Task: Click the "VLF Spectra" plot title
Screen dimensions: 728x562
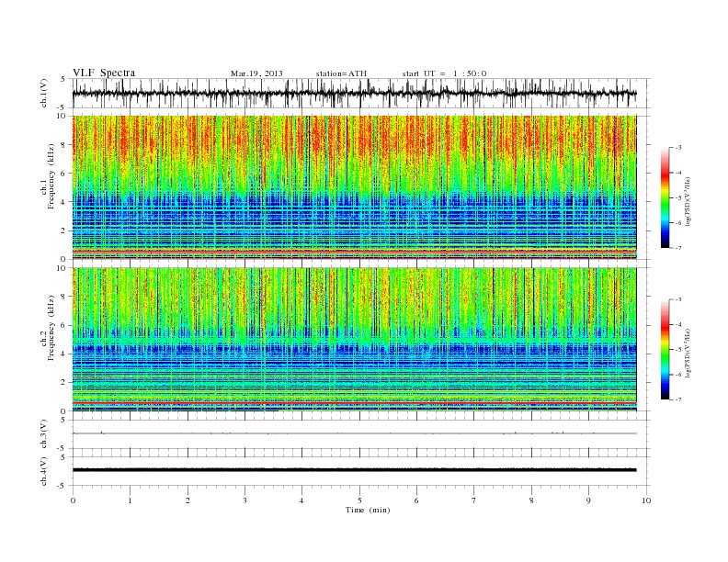Action: [x=104, y=73]
